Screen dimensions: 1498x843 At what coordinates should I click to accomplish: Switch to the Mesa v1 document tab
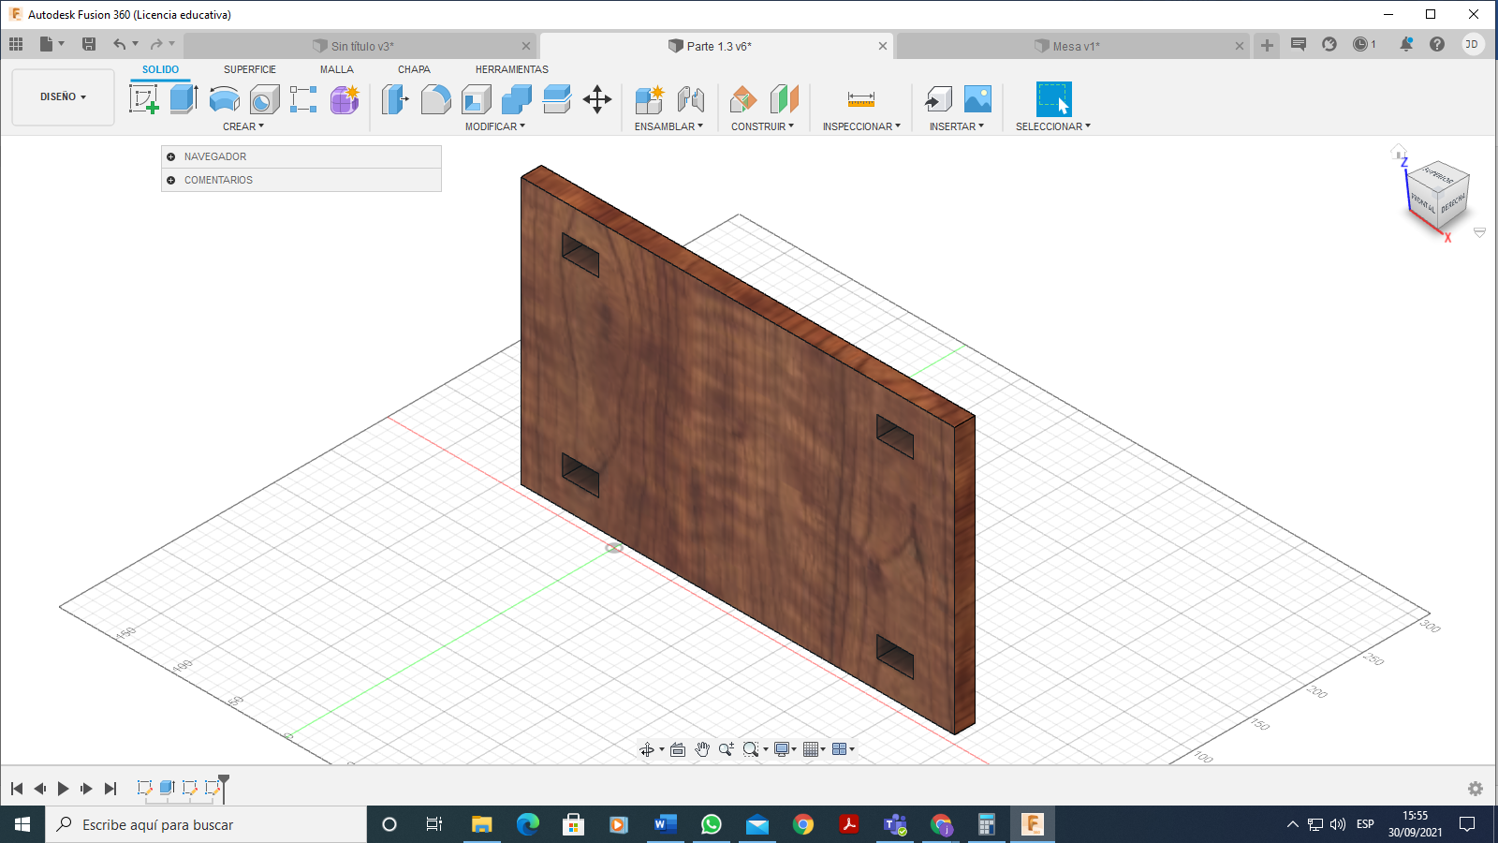click(1074, 46)
